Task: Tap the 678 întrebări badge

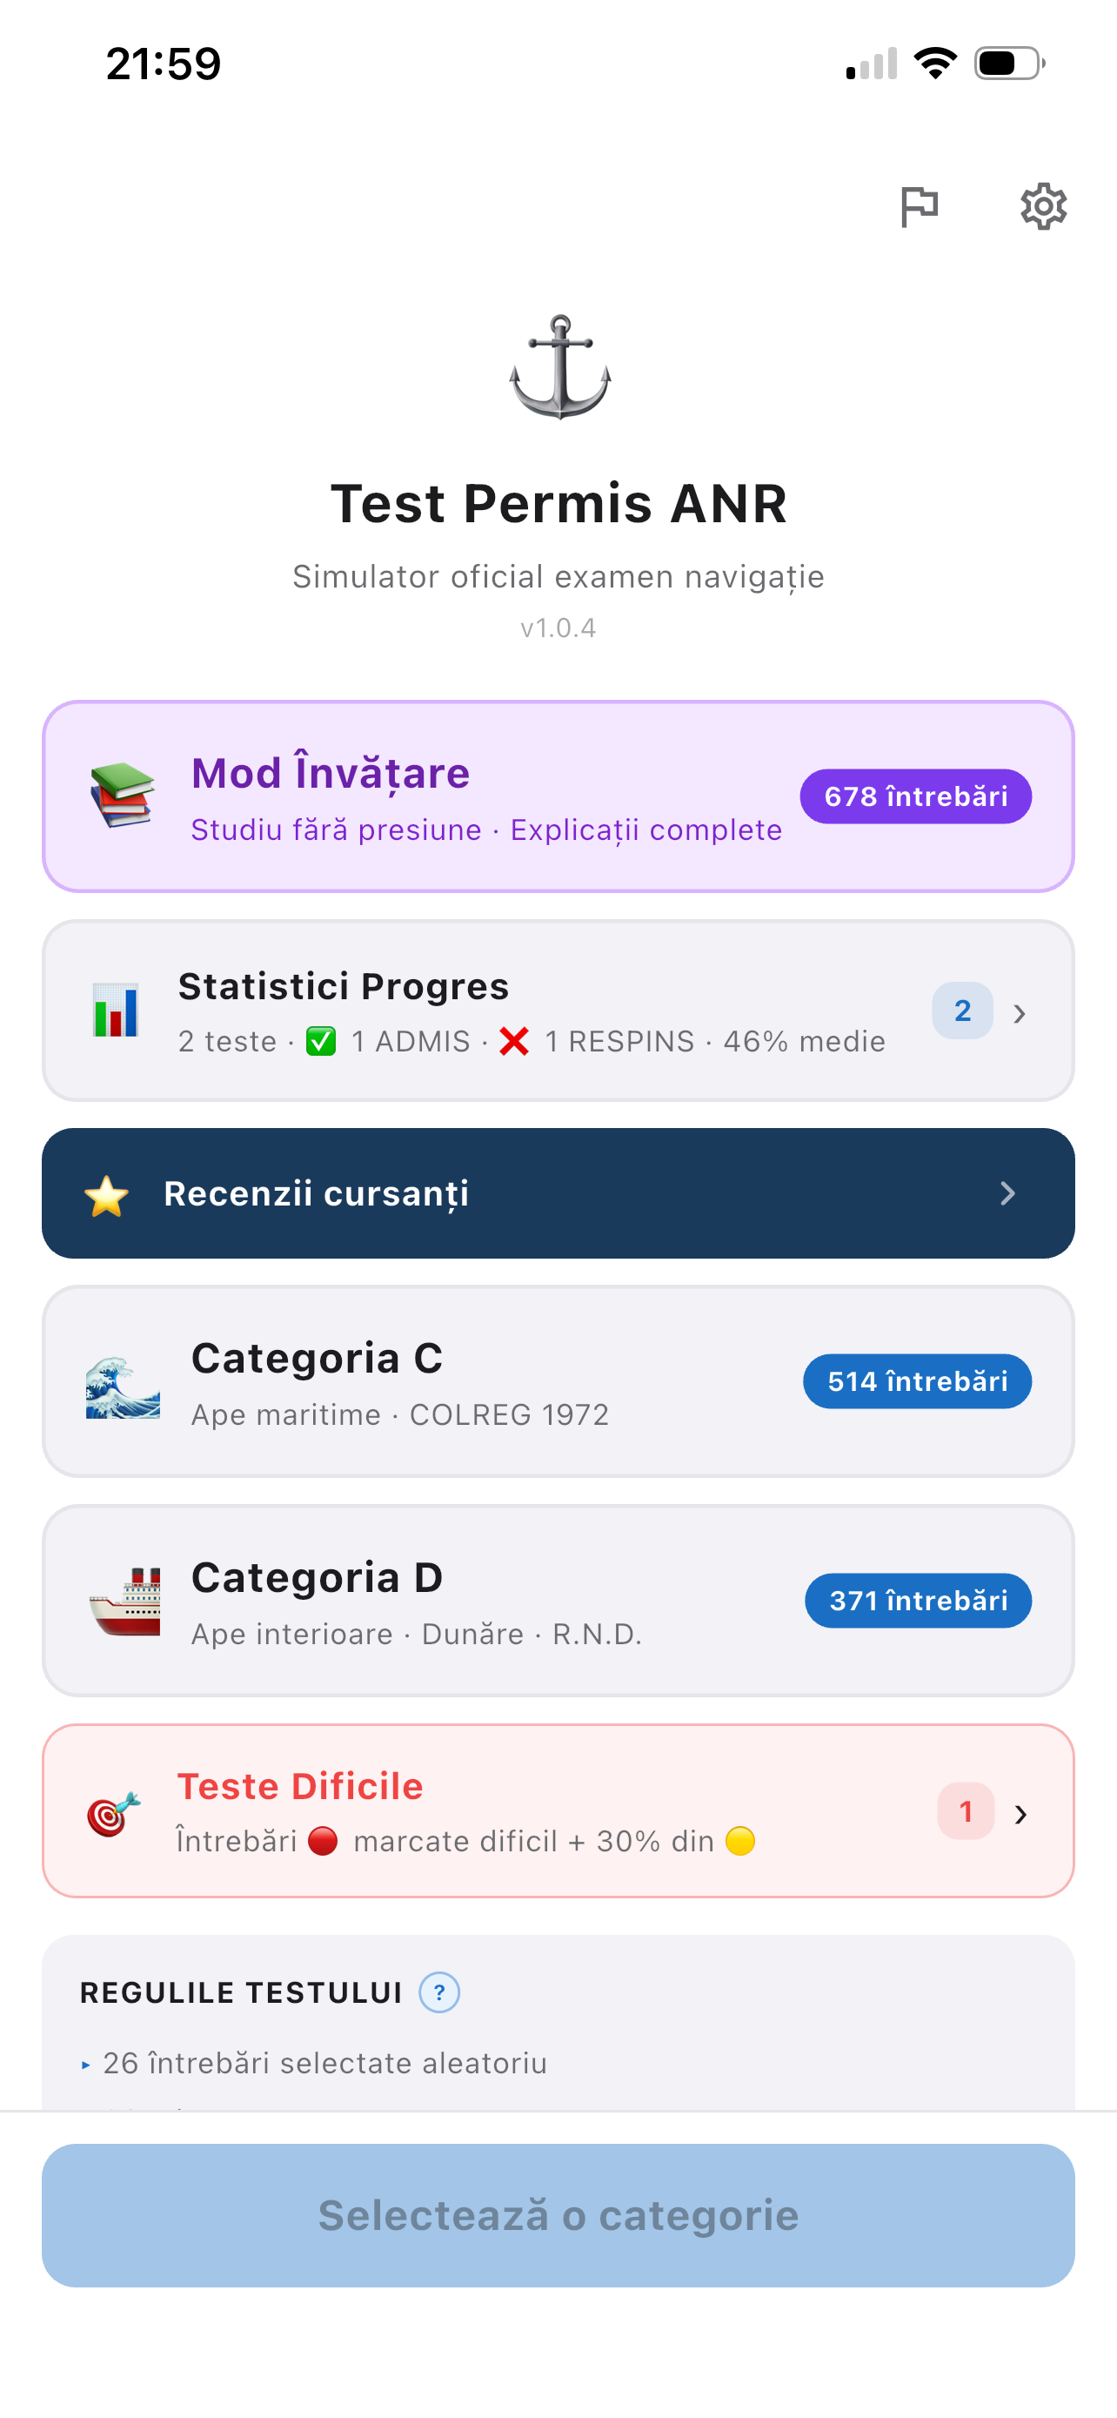Action: [x=915, y=796]
